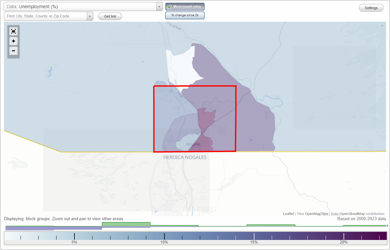Click the 'Displaying: block groups' status text

point(64,219)
